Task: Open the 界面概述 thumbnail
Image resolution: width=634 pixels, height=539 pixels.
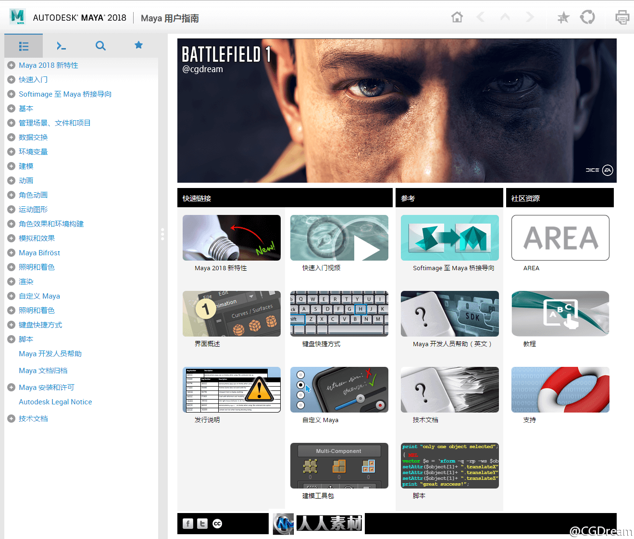Action: [x=232, y=313]
